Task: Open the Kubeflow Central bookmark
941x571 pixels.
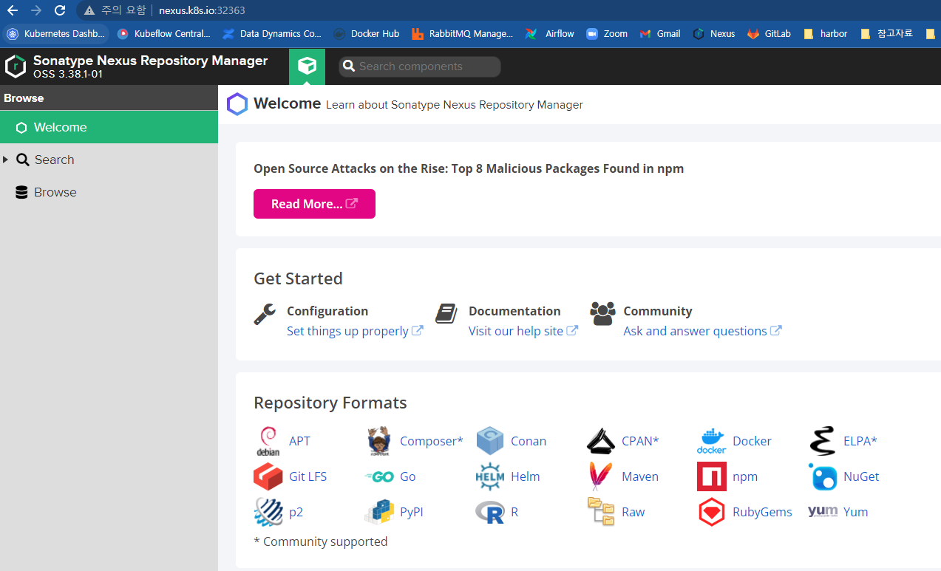Action: [164, 33]
